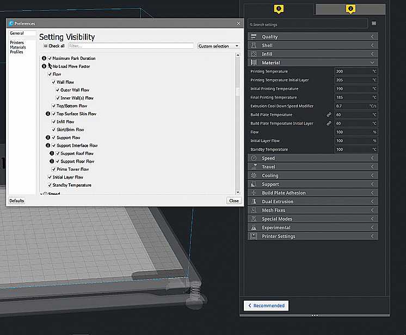Open the settings hamburger menu
The width and height of the screenshot is (406, 335).
tap(374, 23)
